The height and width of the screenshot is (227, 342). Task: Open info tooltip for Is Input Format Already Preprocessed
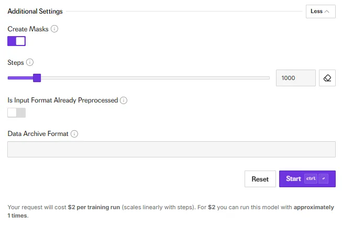tap(124, 100)
